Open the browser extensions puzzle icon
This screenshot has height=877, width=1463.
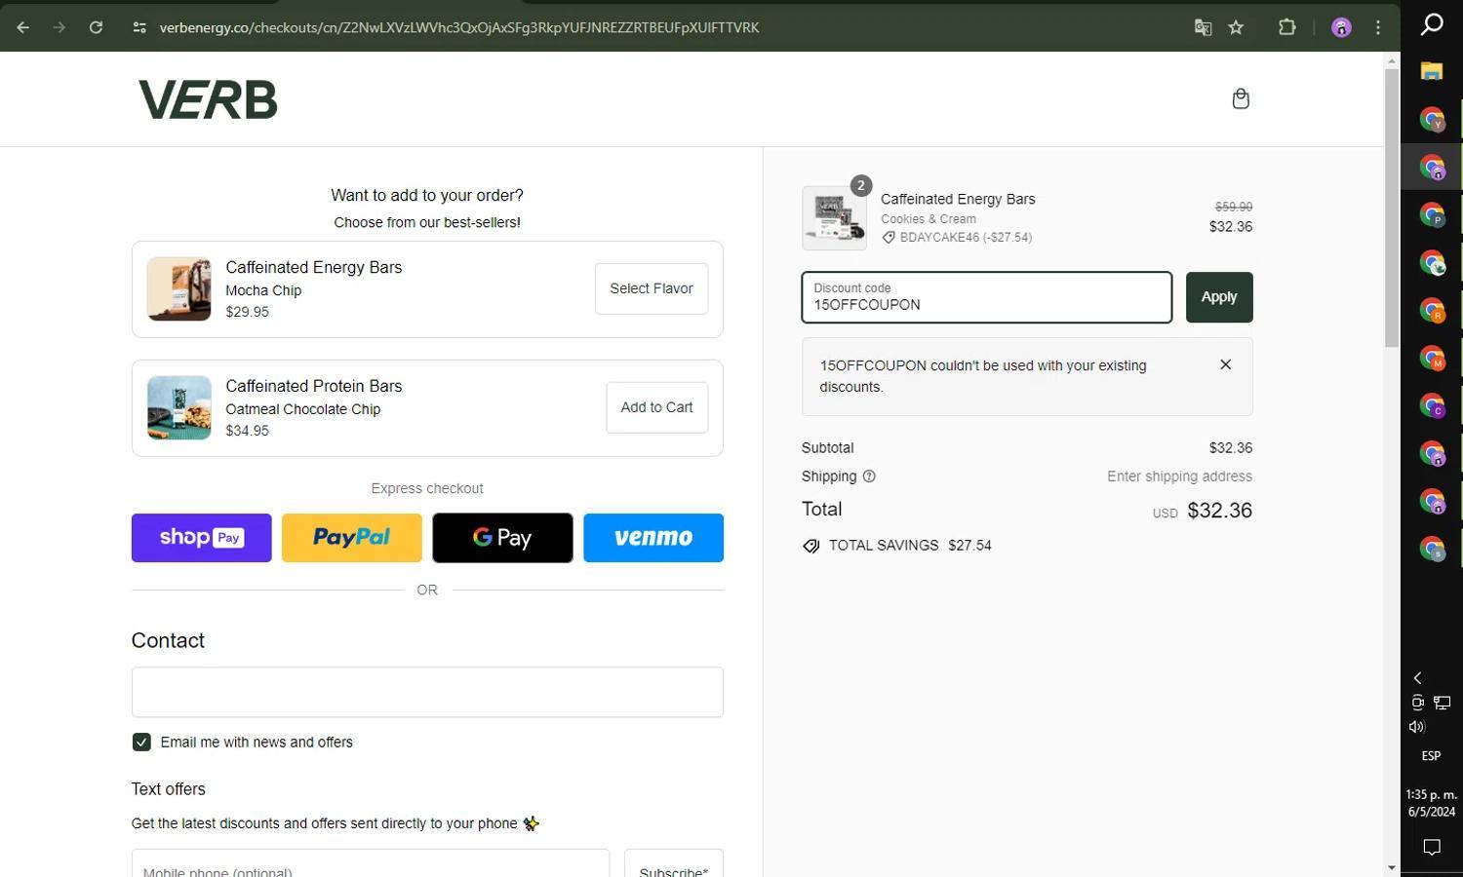point(1287,27)
